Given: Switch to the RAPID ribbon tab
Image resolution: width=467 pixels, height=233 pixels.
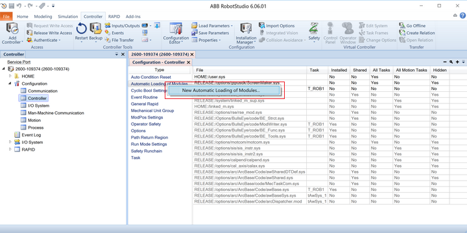Looking at the screenshot, I should pos(114,17).
